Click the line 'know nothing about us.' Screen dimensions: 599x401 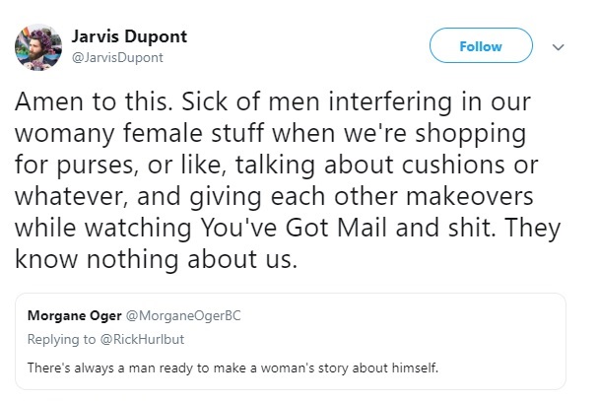pyautogui.click(x=156, y=259)
